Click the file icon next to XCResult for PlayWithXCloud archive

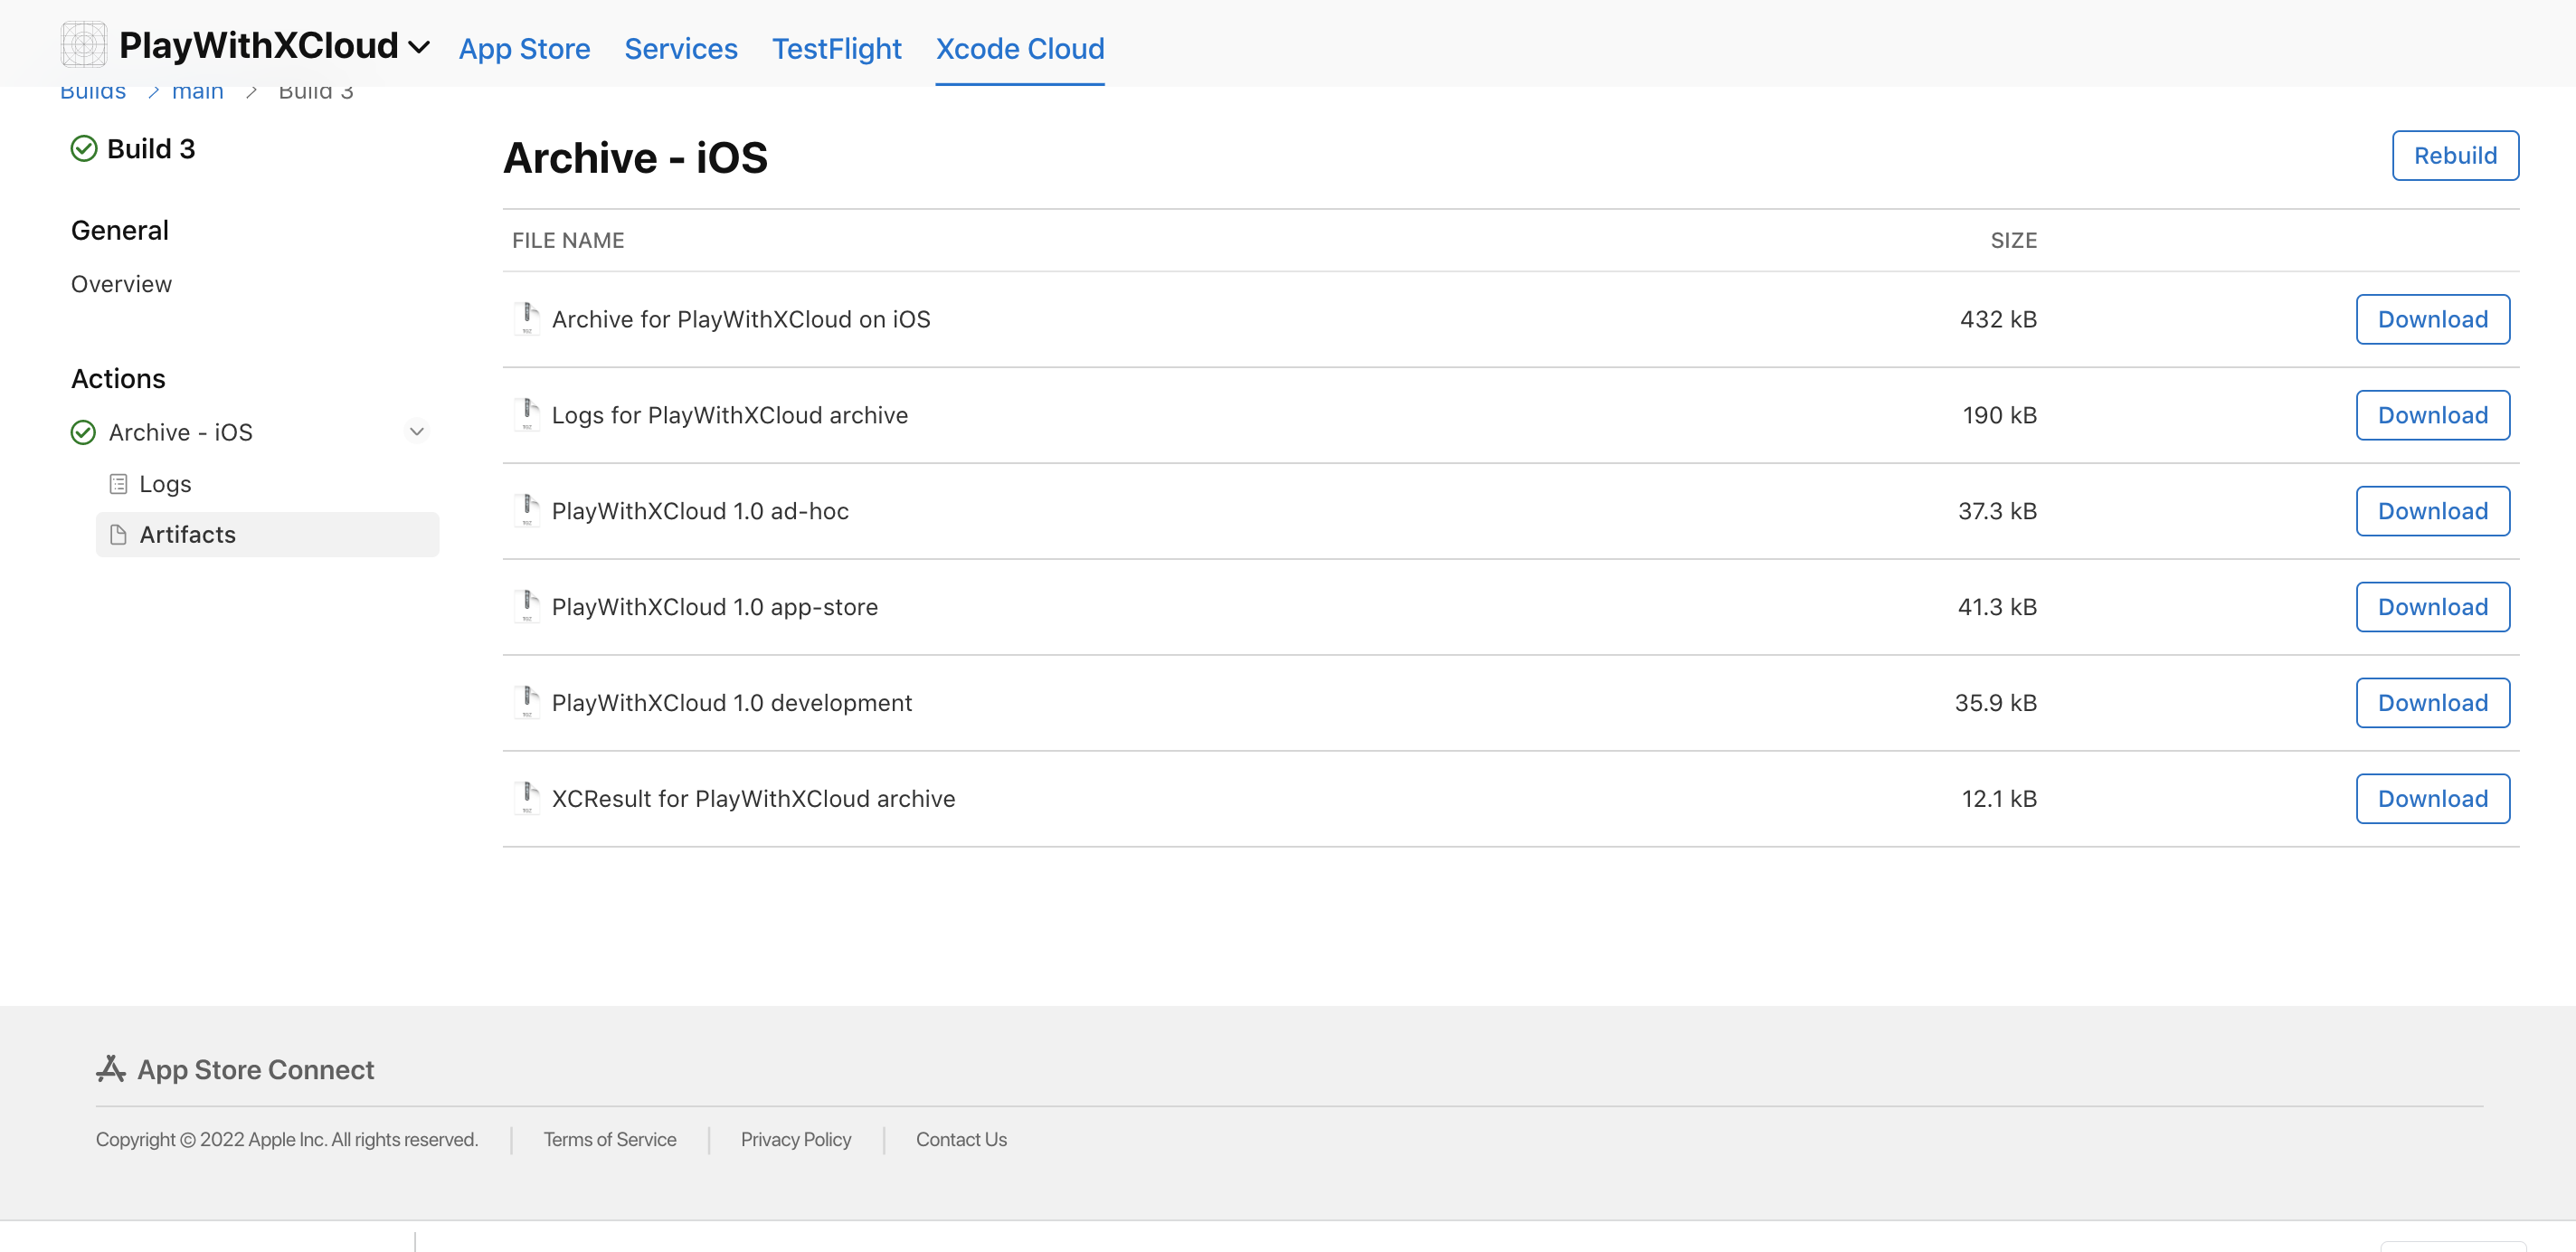point(528,798)
